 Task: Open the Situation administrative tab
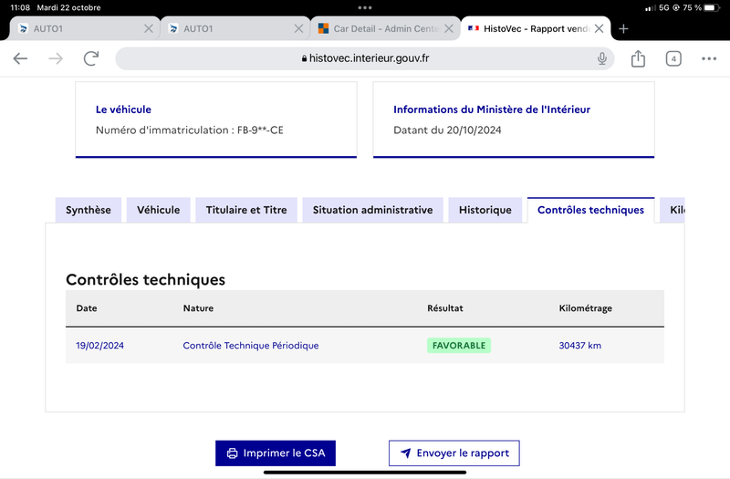click(x=372, y=210)
